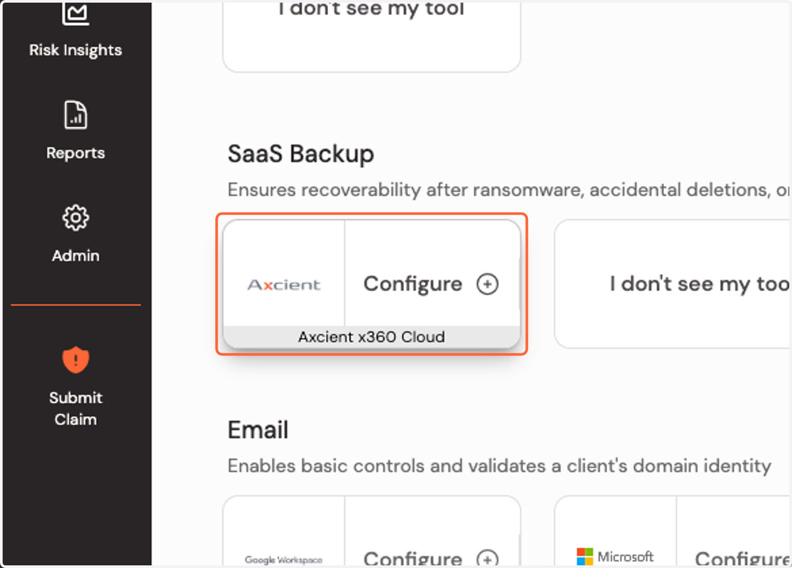Open Risk Insights chart icon in sidebar
The image size is (792, 568).
pos(75,13)
